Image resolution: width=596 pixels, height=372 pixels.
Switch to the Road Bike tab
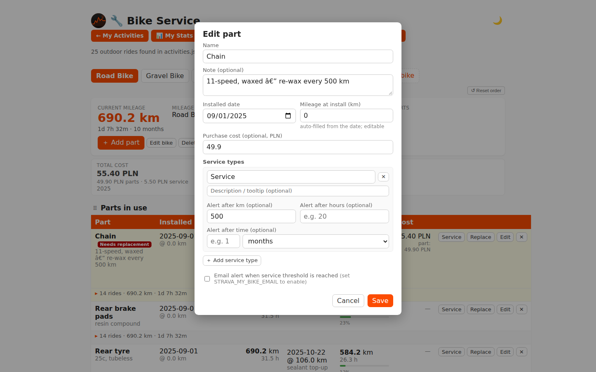(115, 76)
